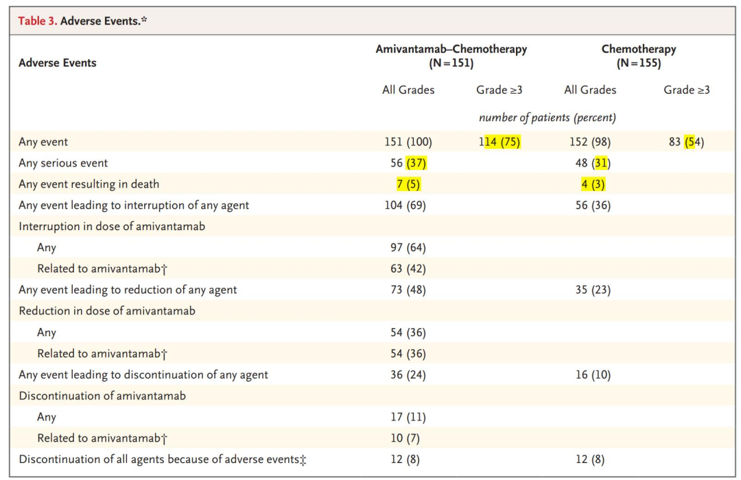741x480 pixels.
Task: Click the highlighted 83 (54) value
Action: point(686,142)
